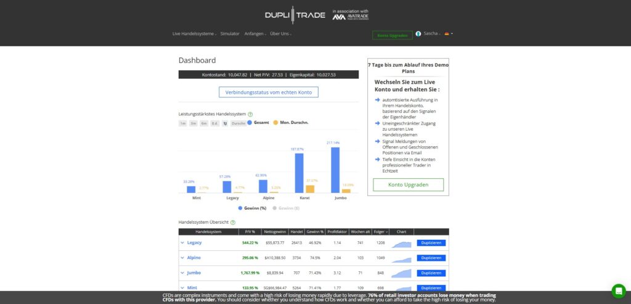Go to the Simulator page
631x304 pixels.
(x=230, y=34)
